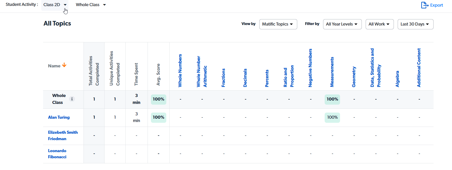This screenshot has width=452, height=170.
Task: Open the All Year Levels filter
Action: click(342, 24)
